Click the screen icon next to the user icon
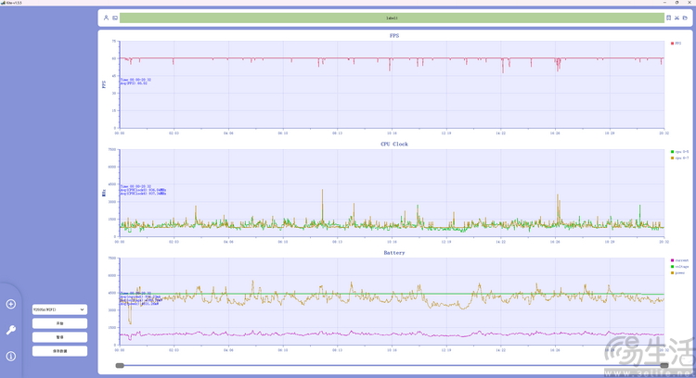The width and height of the screenshot is (696, 378). click(115, 18)
